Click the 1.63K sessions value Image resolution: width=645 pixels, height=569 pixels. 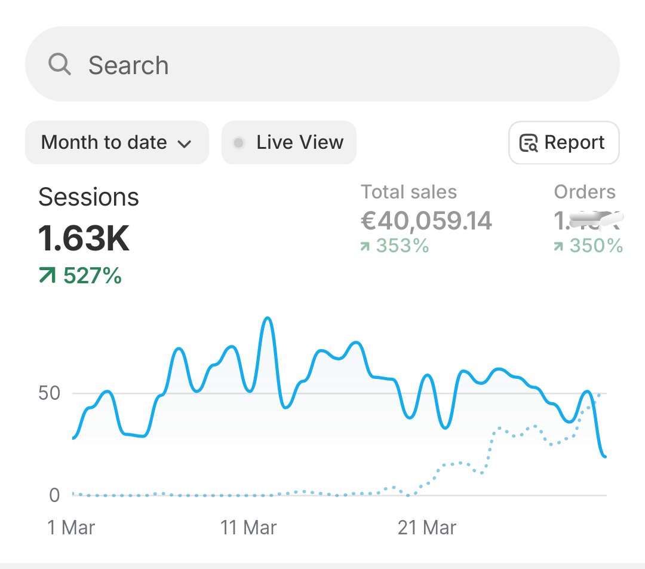click(x=84, y=238)
